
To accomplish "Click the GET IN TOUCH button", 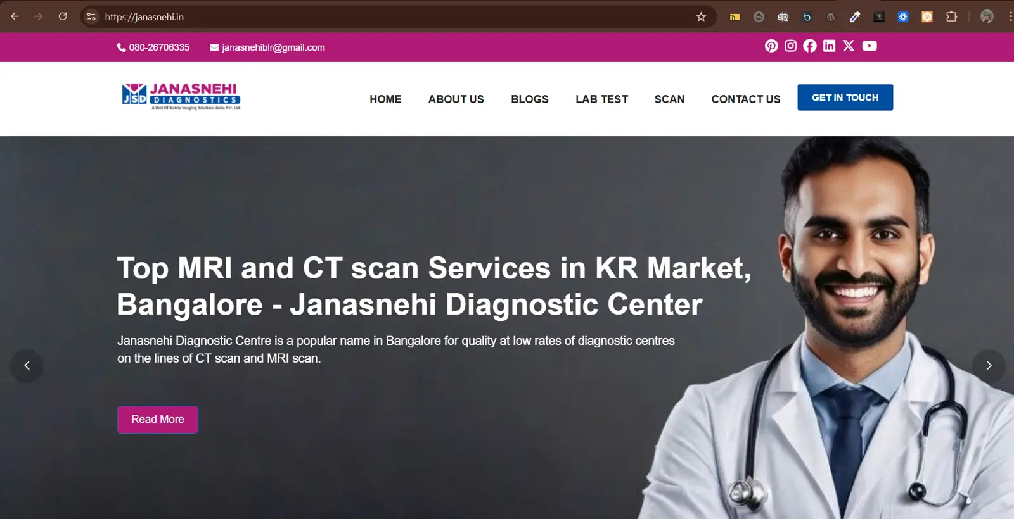I will [x=845, y=97].
